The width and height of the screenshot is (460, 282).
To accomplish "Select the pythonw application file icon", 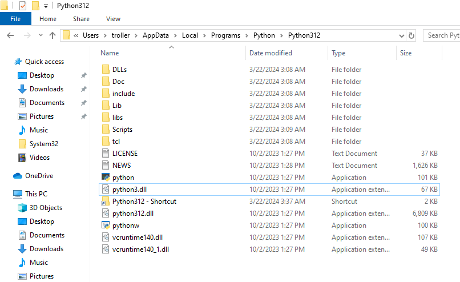I will pyautogui.click(x=105, y=225).
